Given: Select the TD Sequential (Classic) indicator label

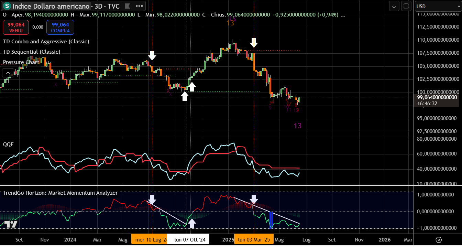Looking at the screenshot, I should tap(32, 52).
